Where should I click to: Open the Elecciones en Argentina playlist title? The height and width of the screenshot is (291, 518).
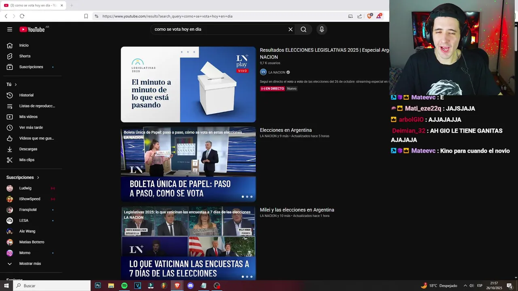[286, 130]
